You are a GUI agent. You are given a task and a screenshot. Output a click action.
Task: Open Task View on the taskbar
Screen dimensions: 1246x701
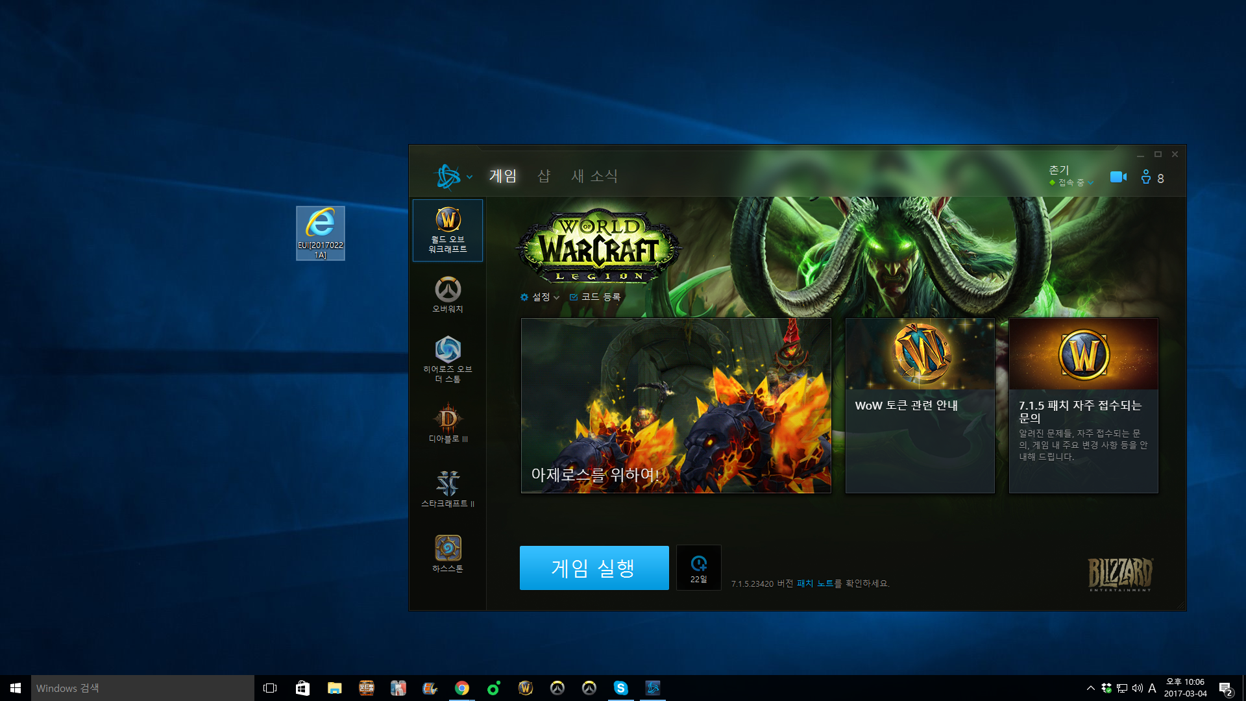270,688
